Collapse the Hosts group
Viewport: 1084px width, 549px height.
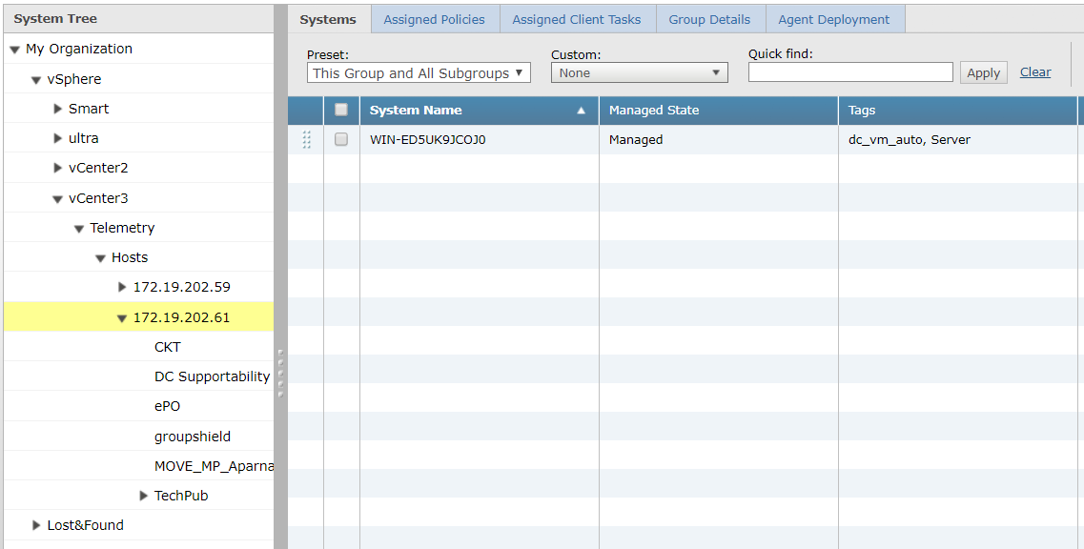click(100, 258)
